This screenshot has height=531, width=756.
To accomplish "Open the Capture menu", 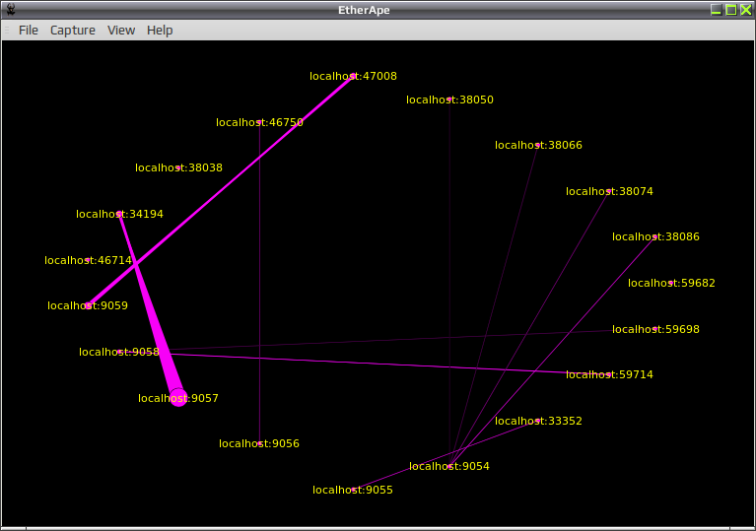I will (73, 31).
